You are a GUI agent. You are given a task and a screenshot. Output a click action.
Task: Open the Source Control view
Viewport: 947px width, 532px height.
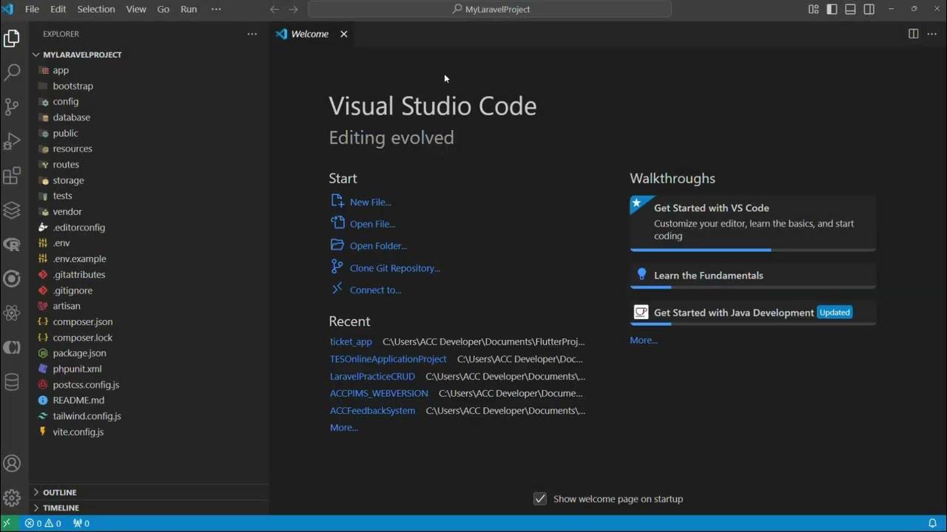tap(12, 106)
